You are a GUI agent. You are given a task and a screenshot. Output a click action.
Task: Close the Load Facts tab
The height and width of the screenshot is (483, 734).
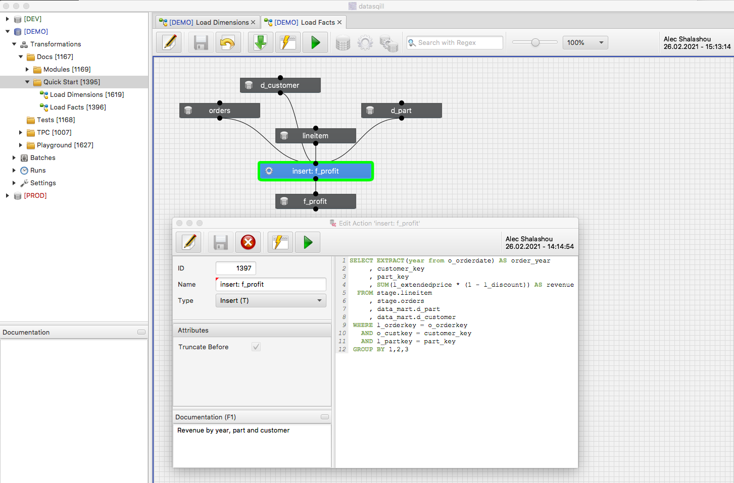pos(339,22)
